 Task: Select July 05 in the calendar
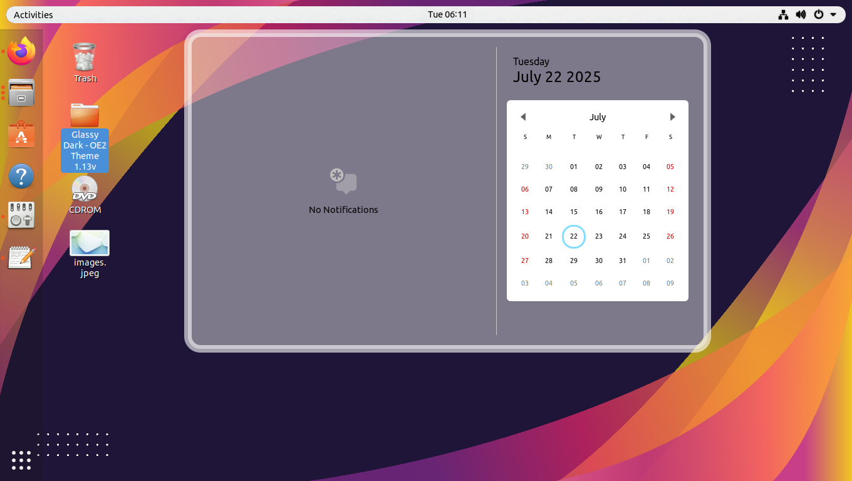tap(670, 167)
